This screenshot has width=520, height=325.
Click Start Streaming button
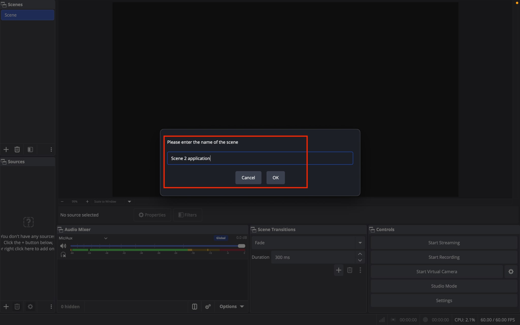(x=444, y=243)
